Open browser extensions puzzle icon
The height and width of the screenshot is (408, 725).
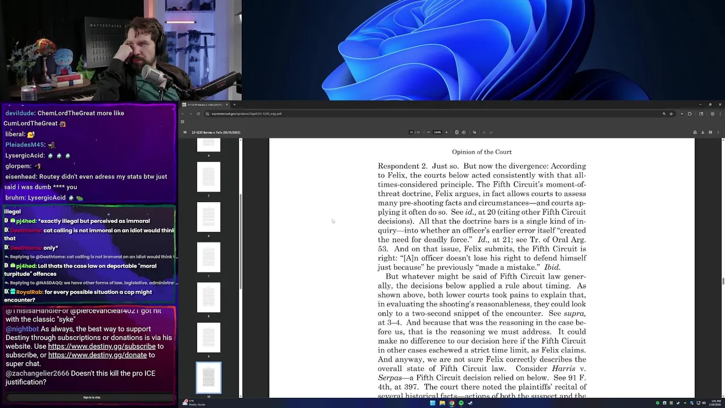point(690,114)
